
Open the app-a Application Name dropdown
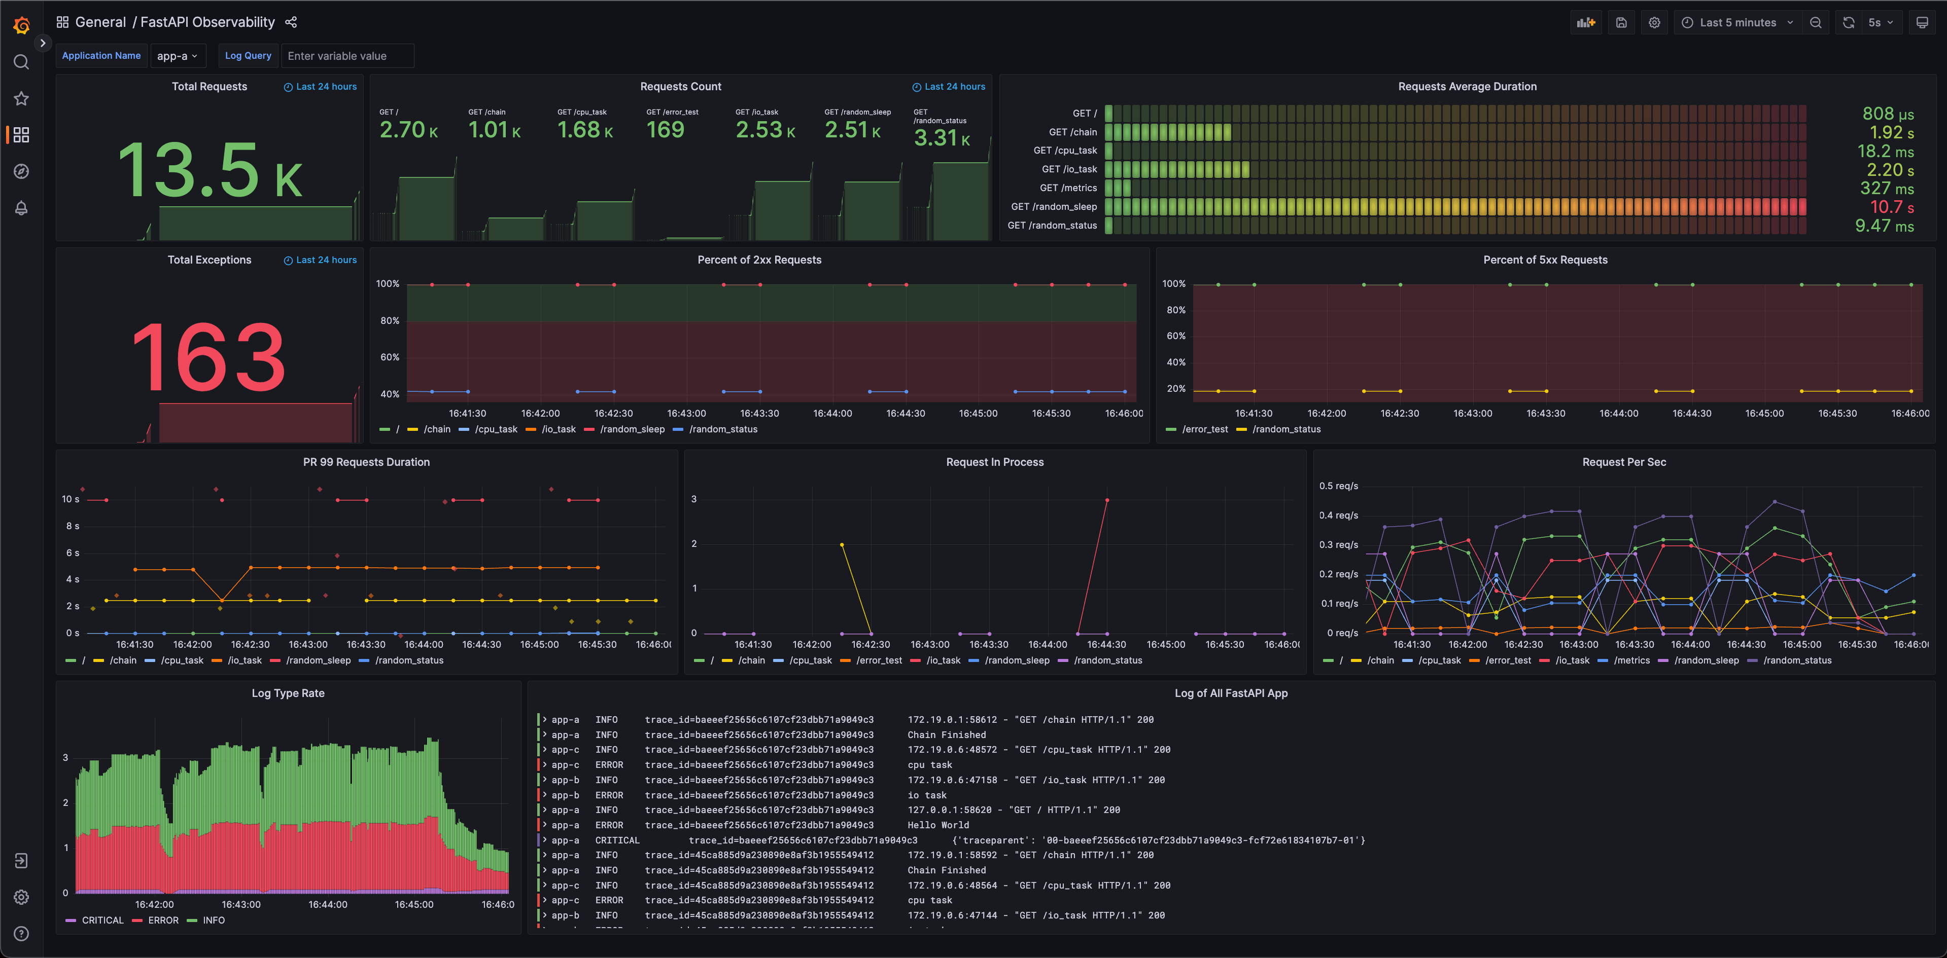click(178, 56)
